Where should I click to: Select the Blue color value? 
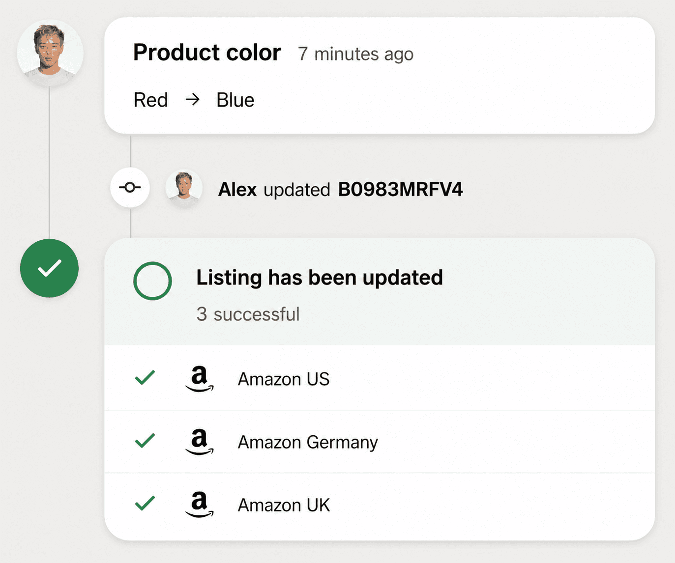[235, 100]
